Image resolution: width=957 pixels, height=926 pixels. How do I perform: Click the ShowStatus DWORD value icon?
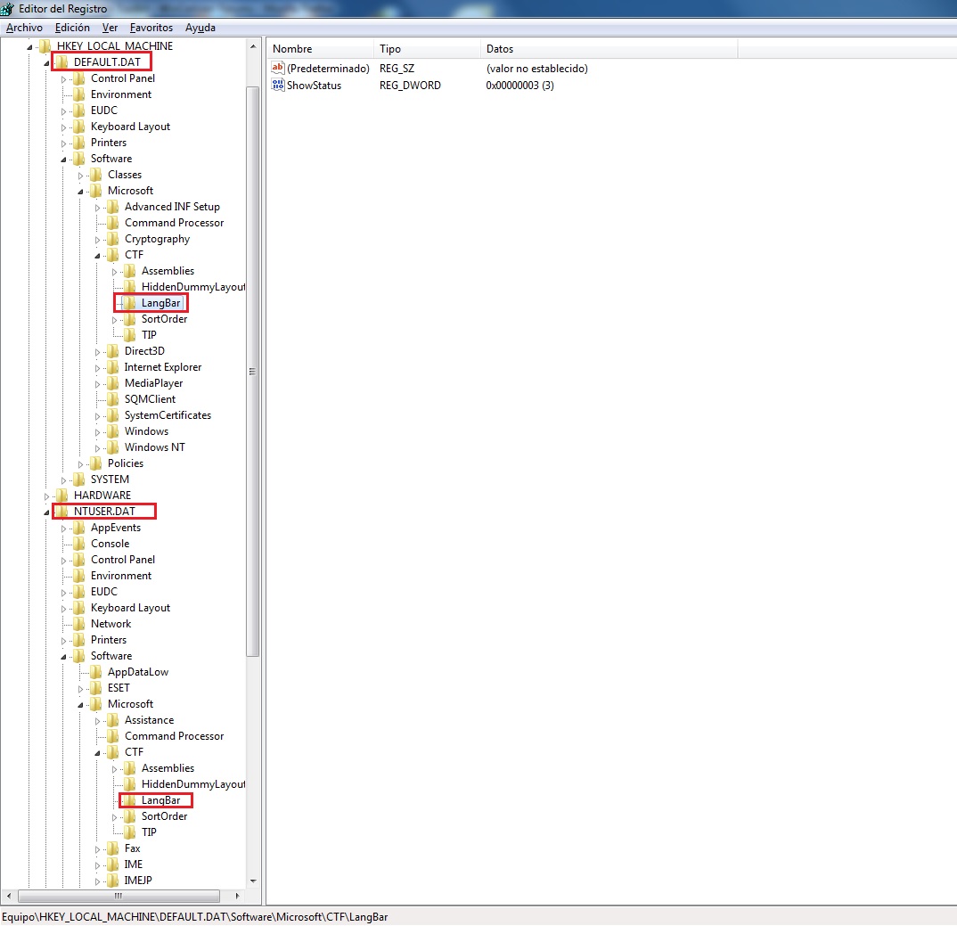pyautogui.click(x=278, y=86)
